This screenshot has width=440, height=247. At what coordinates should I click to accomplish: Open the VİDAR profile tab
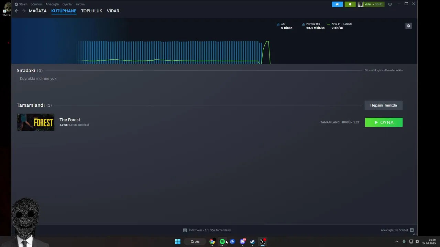[x=113, y=11]
